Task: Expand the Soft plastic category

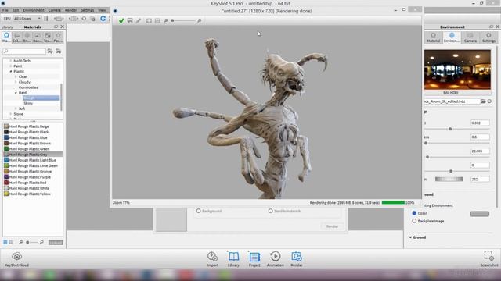Action: pyautogui.click(x=16, y=108)
